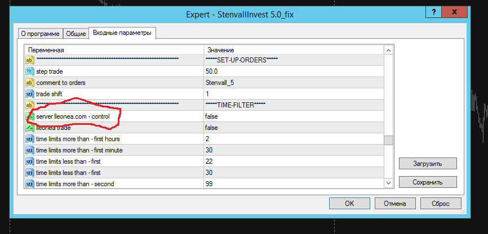Click the boolean icon of server lleonea.com control
This screenshot has height=234, width=488.
29,116
